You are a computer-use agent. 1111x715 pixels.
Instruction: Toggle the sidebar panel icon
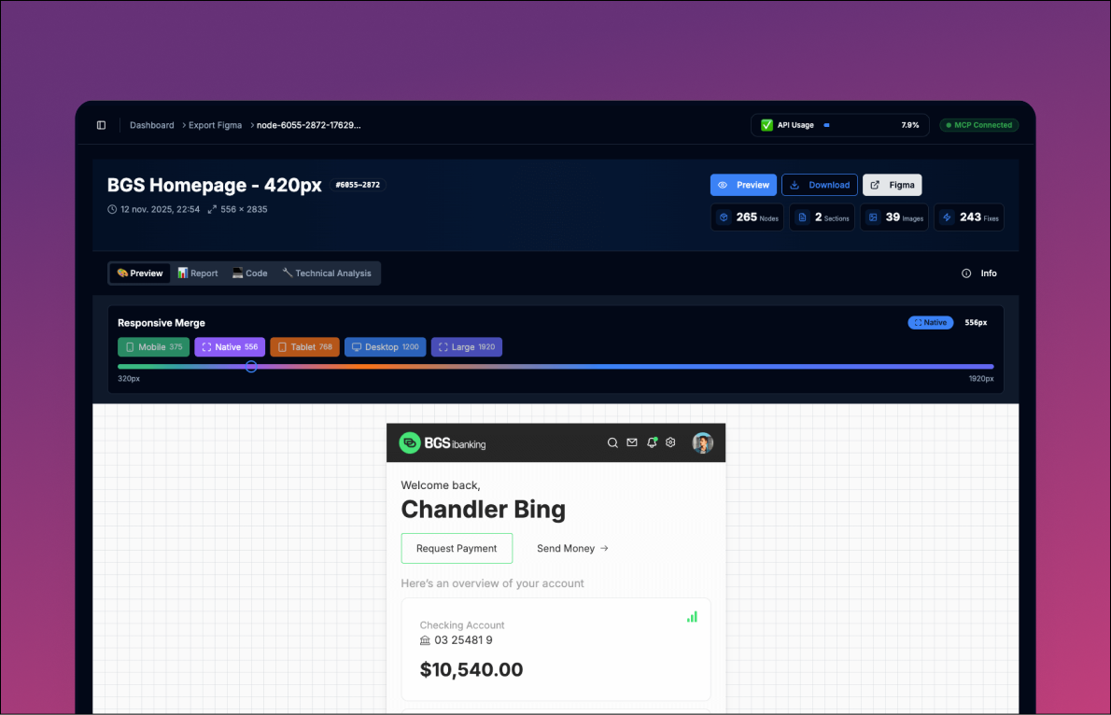102,125
